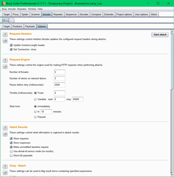Restore defaults for Attack Results section
Screen dimensions: 174x177
5,134
